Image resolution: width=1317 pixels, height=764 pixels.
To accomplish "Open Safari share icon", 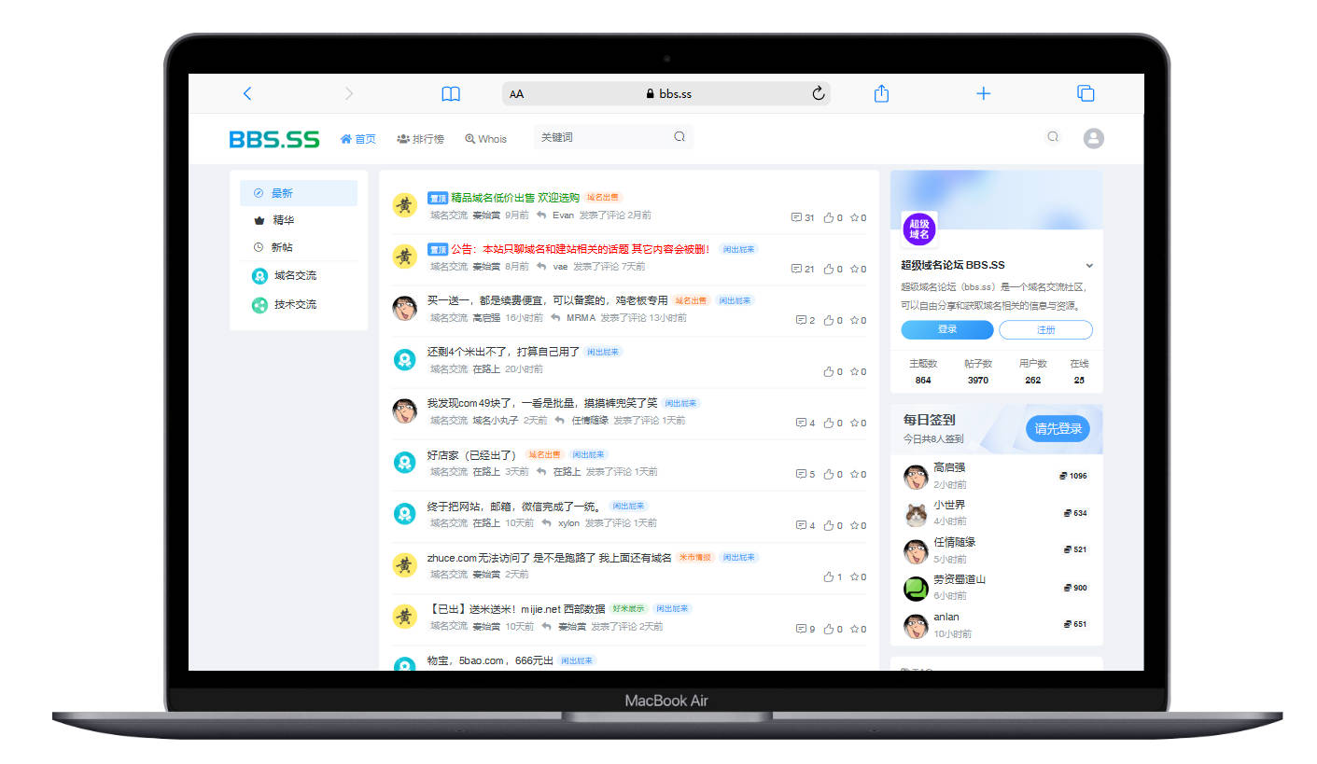I will coord(881,93).
